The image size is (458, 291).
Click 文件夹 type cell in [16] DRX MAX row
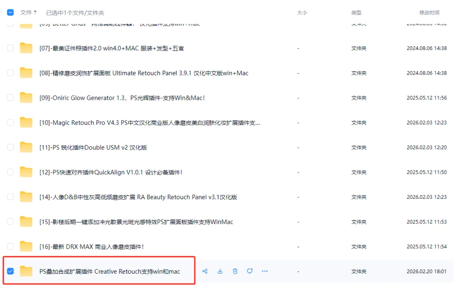(359, 247)
